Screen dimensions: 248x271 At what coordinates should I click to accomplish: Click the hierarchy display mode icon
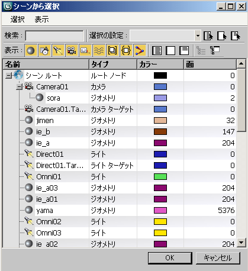(x=215, y=50)
